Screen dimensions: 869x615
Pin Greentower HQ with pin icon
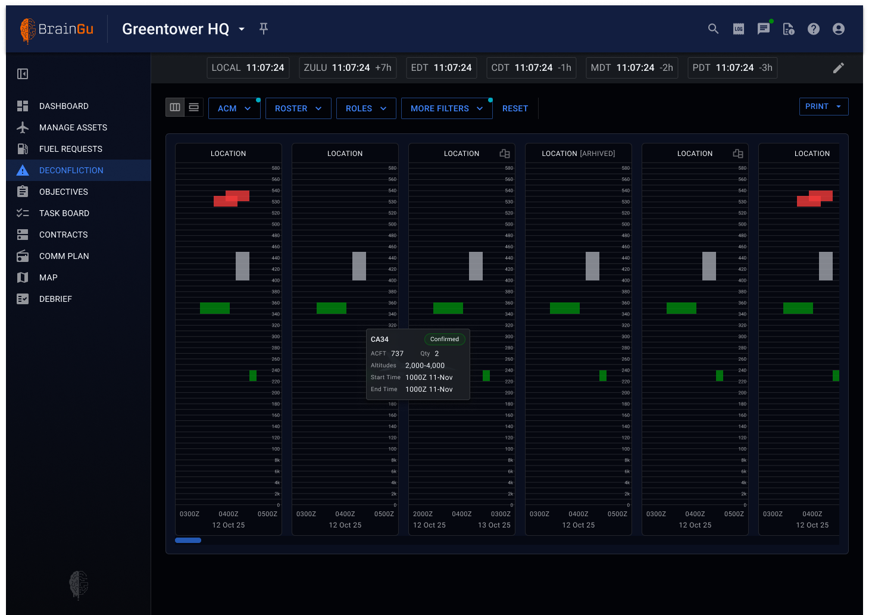(264, 29)
